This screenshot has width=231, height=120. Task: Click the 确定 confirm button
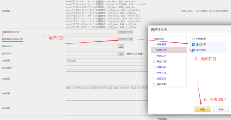click(x=203, y=109)
